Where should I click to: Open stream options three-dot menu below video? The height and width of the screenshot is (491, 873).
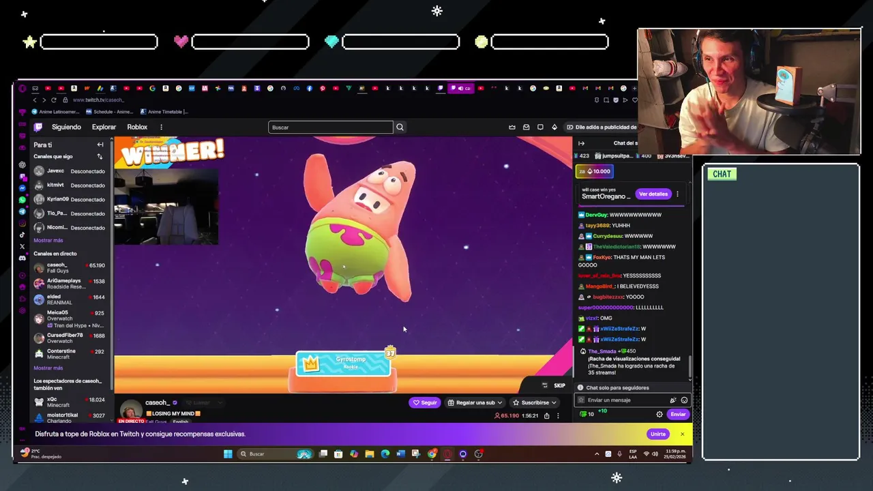558,415
